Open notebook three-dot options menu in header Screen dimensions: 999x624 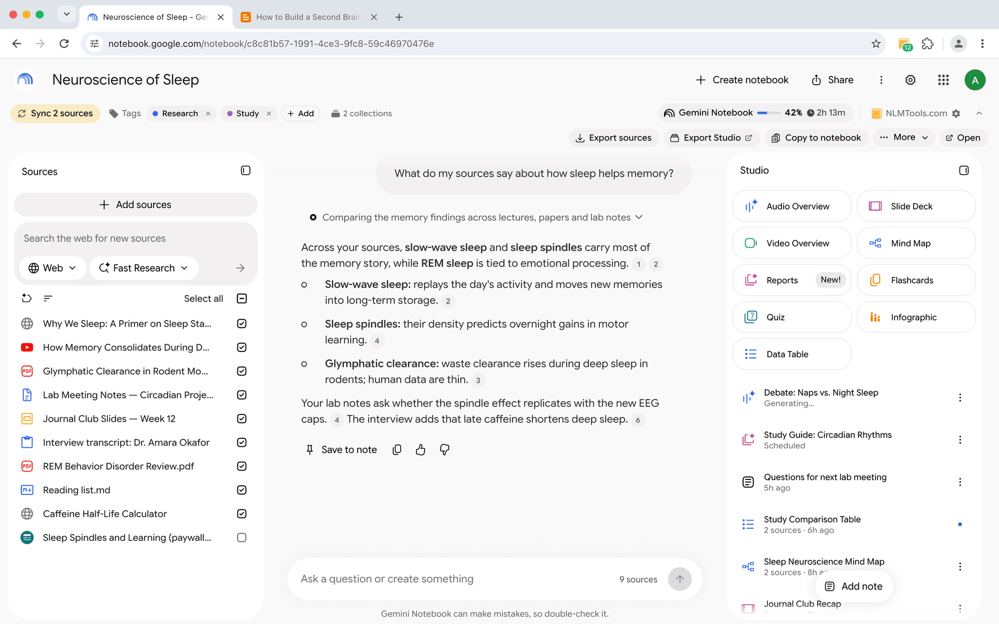point(881,80)
